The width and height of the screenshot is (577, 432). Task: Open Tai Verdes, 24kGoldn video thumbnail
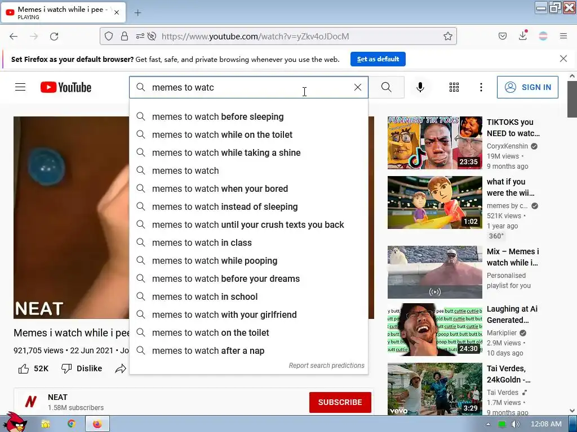(434, 389)
